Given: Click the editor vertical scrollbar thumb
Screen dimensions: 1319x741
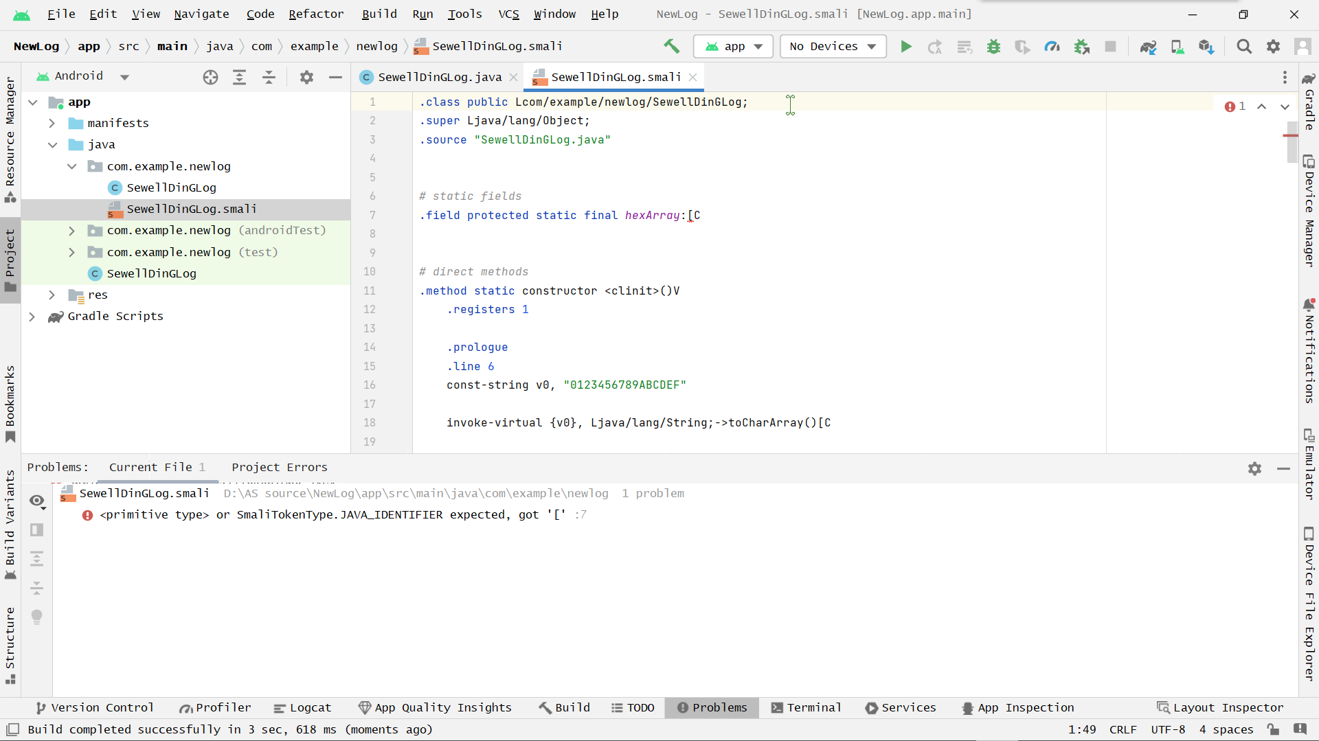Looking at the screenshot, I should (x=1291, y=142).
